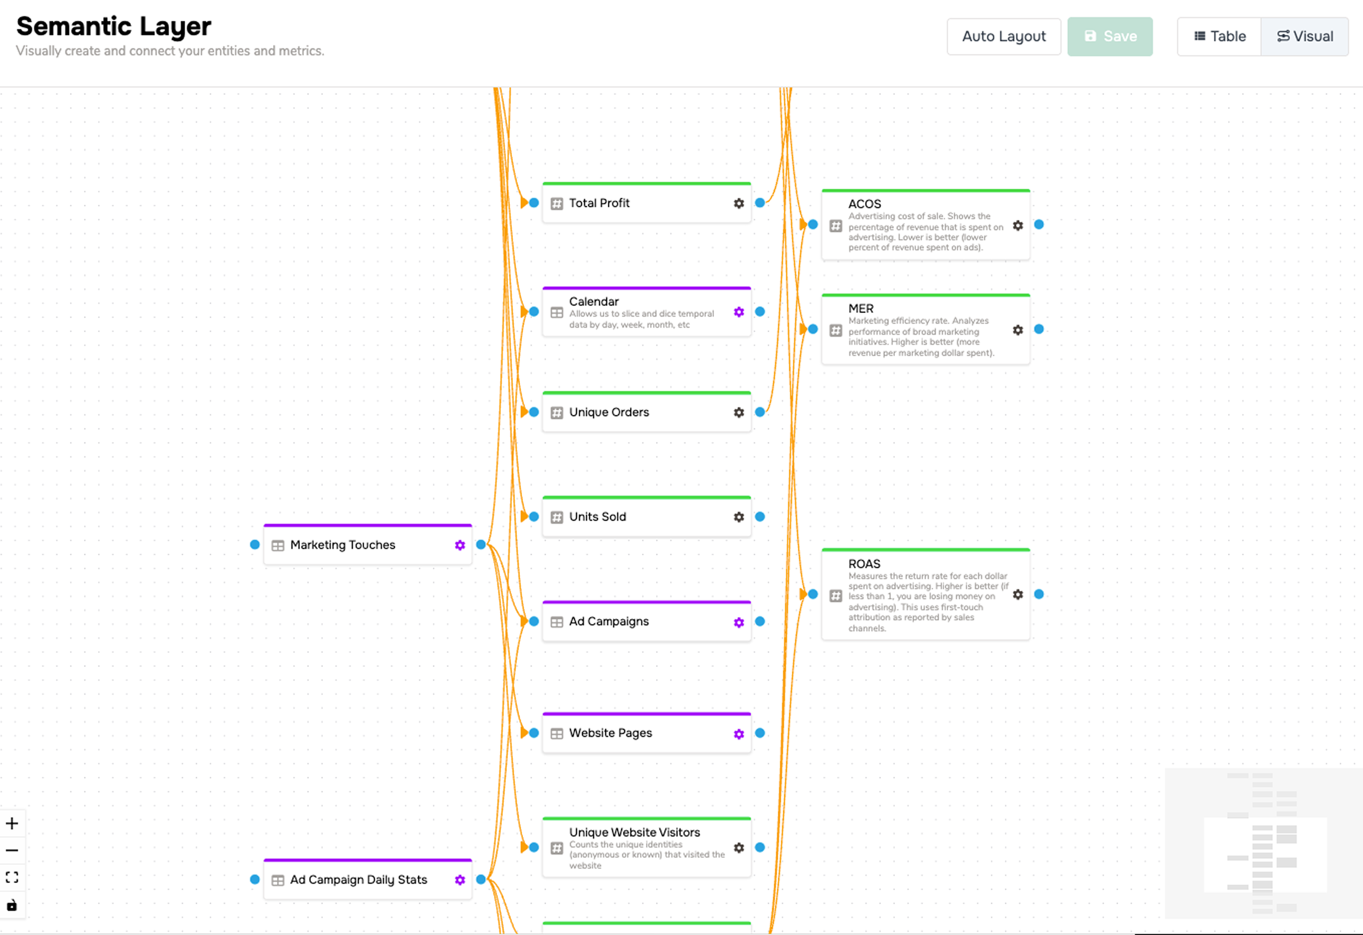Click the ACOS metric gear icon
The image size is (1363, 935).
(x=1018, y=225)
